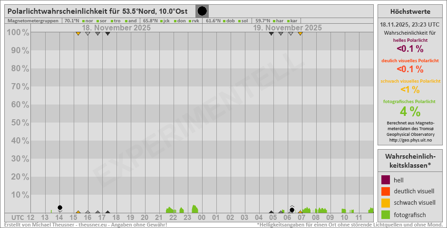Click the black triangle marker at top on 19 November
Screen dimensions: 447x228
click(271, 33)
